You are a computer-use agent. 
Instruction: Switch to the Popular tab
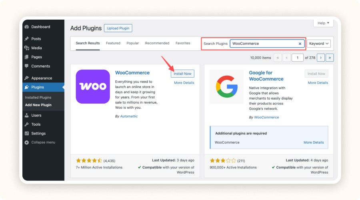(x=133, y=43)
